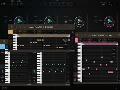Choose the Select tool in back-left Atom window

click(x=2, y=67)
